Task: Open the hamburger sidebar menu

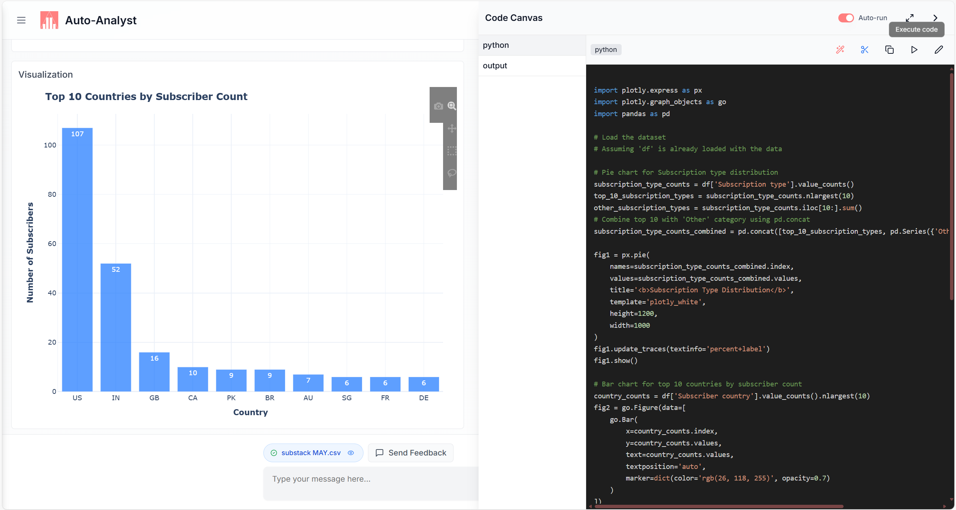Action: pos(21,20)
